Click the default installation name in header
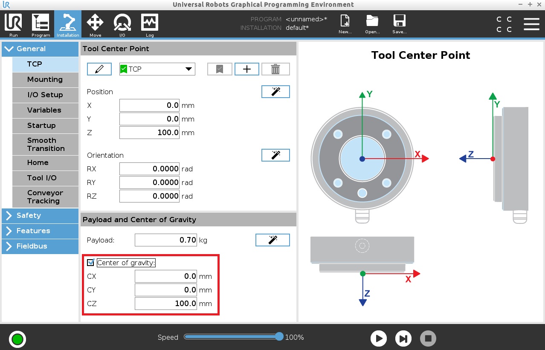This screenshot has width=545, height=350. pyautogui.click(x=297, y=28)
